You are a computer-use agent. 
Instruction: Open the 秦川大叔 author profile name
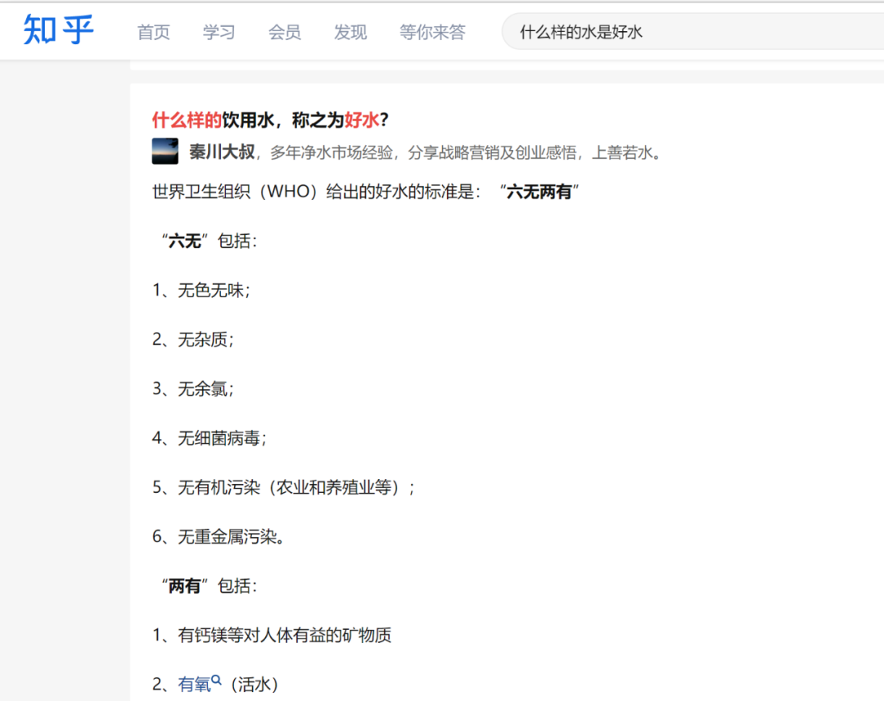click(x=222, y=152)
